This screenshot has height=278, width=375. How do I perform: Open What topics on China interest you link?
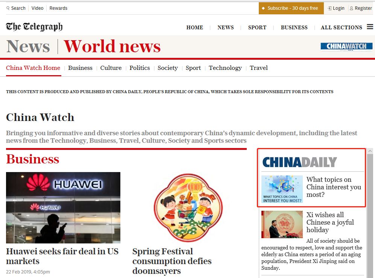pos(334,187)
